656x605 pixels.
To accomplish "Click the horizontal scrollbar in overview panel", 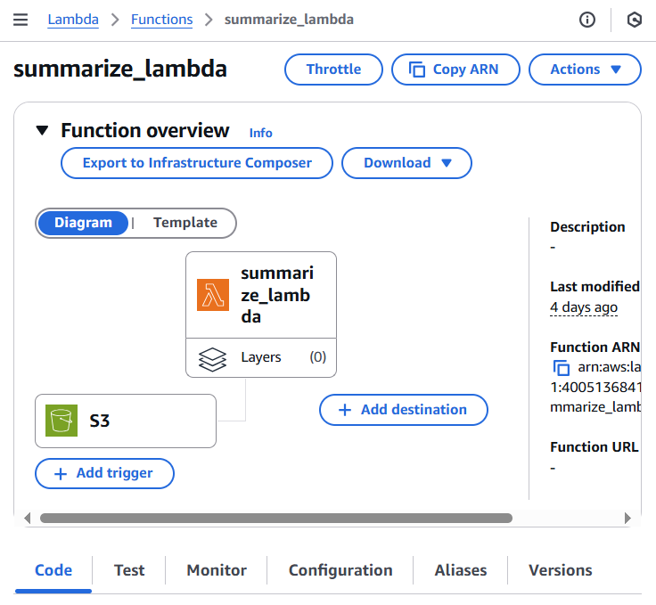I will (276, 518).
